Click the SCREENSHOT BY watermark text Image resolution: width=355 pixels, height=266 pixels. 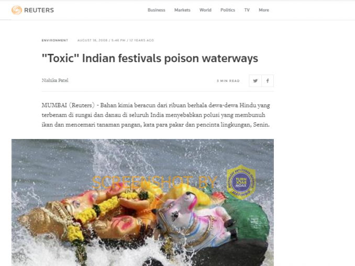coord(155,182)
